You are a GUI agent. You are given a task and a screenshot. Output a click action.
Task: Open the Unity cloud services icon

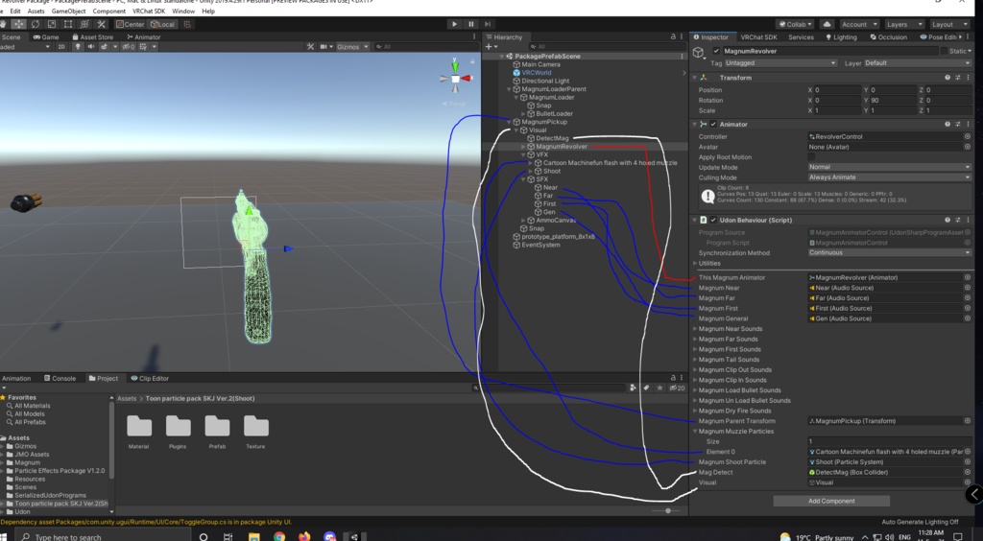tap(827, 24)
